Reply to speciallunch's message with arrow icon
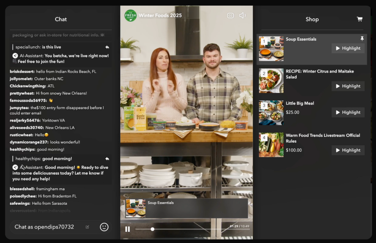The width and height of the screenshot is (376, 243). tap(107, 47)
